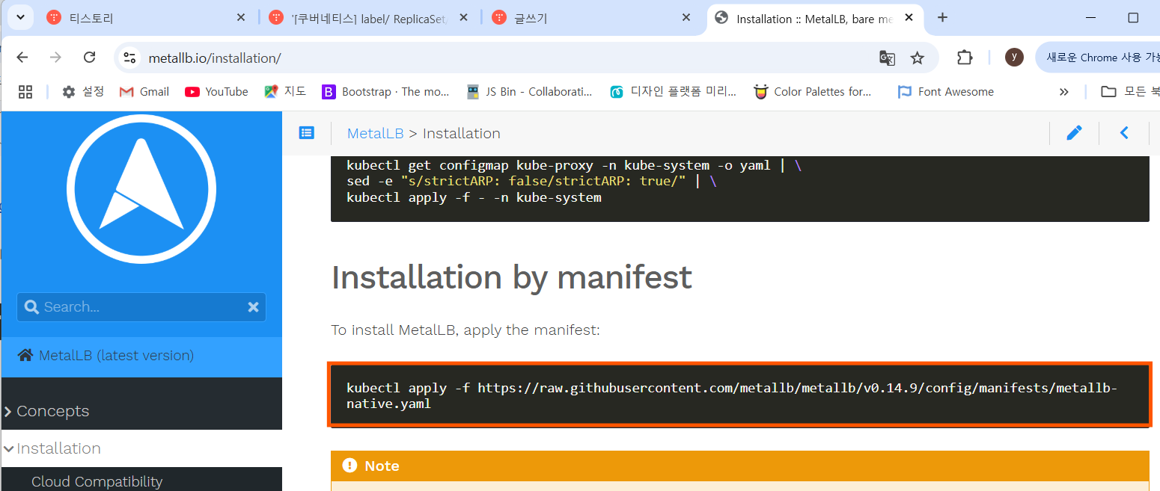
Task: Select the Installation :: MetalLB tab
Action: pyautogui.click(x=815, y=19)
